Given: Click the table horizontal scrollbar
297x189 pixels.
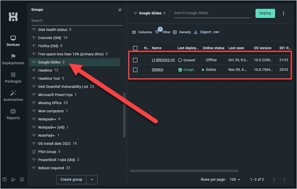Looking at the screenshot, I should click(x=184, y=171).
